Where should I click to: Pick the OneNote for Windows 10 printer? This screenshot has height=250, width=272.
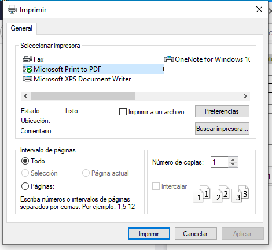[x=207, y=59]
